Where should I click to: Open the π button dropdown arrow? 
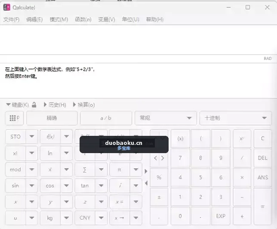click(x=136, y=169)
